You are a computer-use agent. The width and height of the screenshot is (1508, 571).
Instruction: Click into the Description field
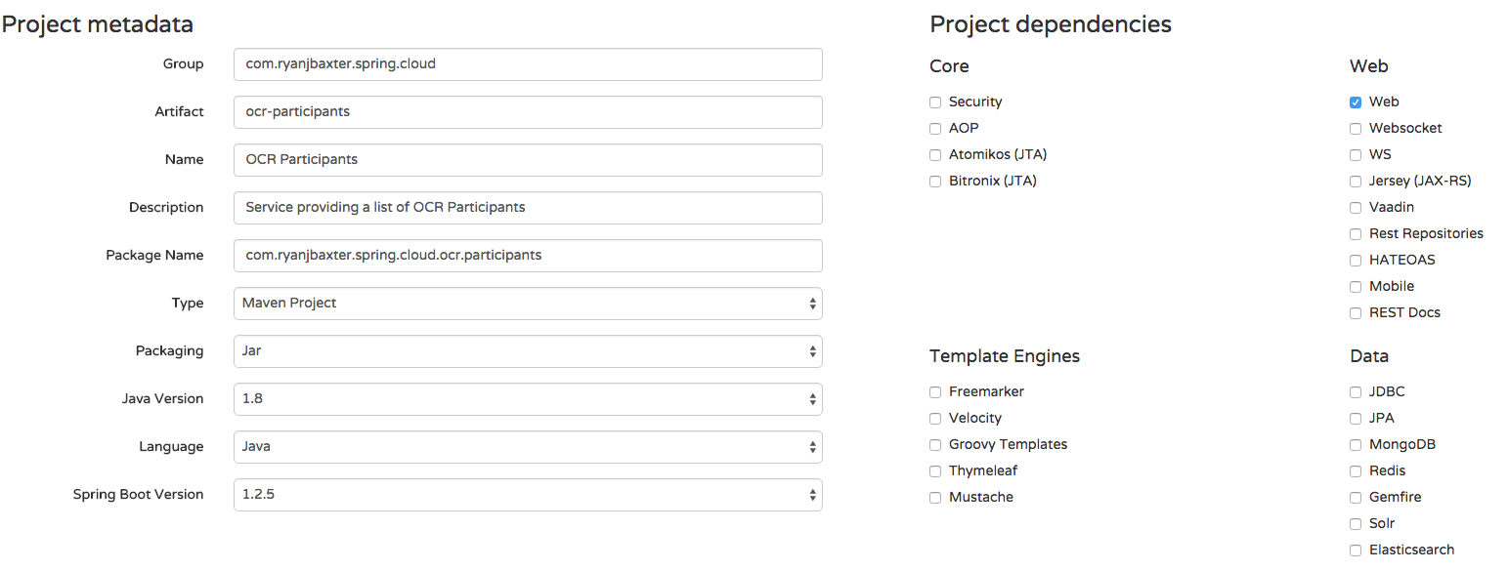528,208
